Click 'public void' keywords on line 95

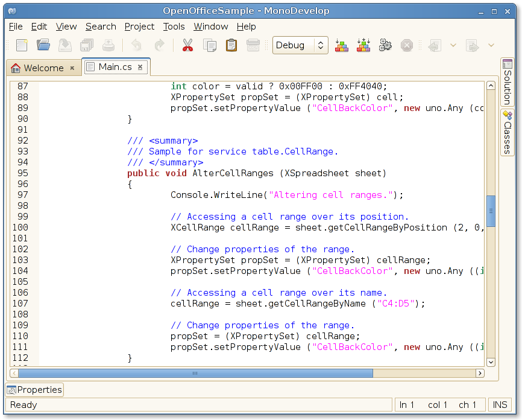click(x=157, y=173)
